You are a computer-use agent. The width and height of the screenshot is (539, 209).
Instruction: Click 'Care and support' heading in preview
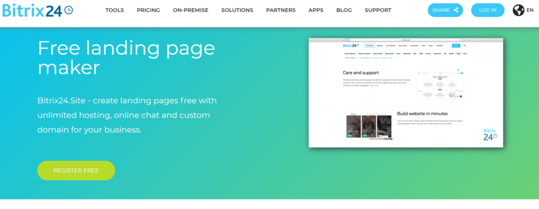point(361,73)
